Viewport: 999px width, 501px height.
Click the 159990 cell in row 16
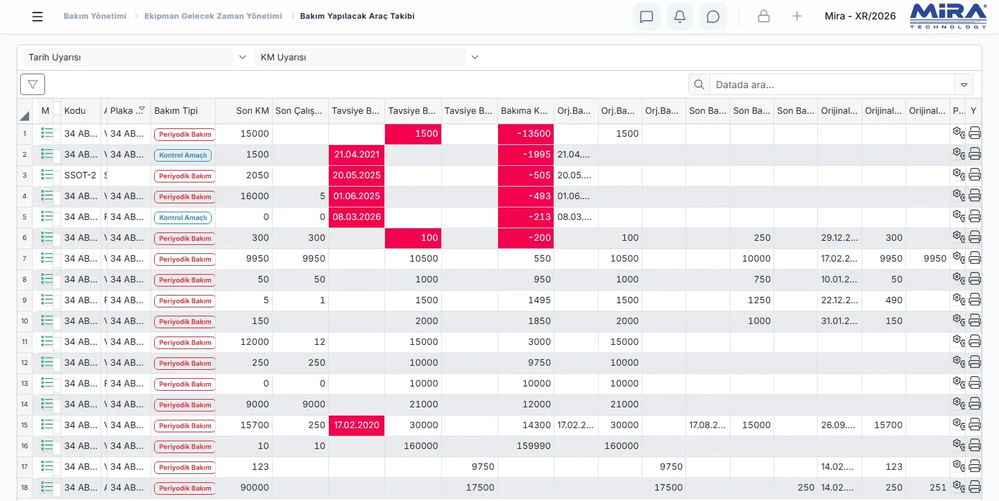[x=526, y=445]
